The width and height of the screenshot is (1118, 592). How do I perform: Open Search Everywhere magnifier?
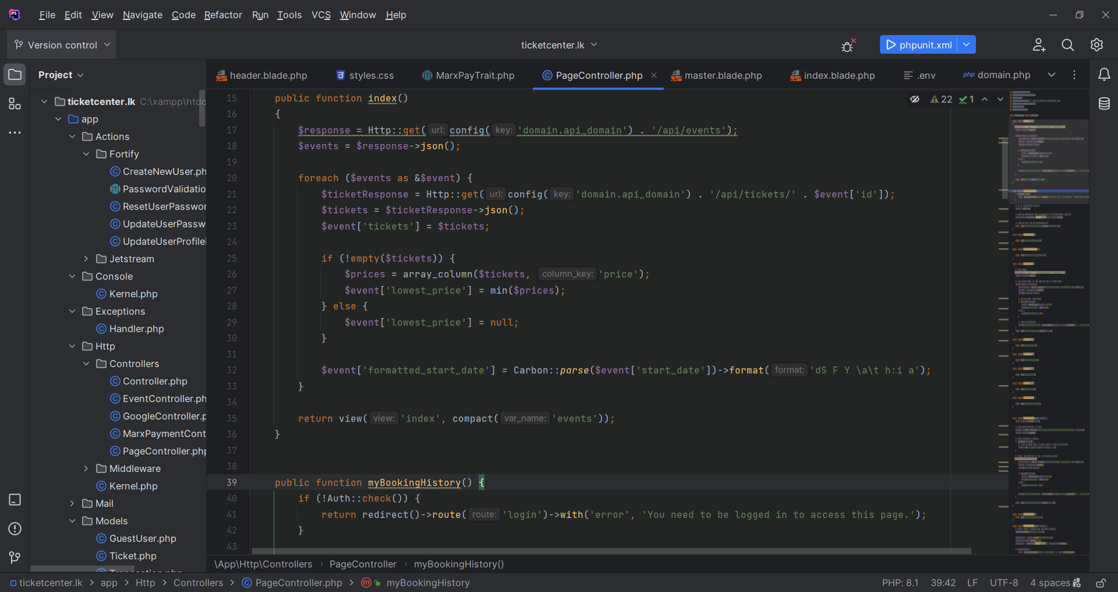[x=1068, y=45]
